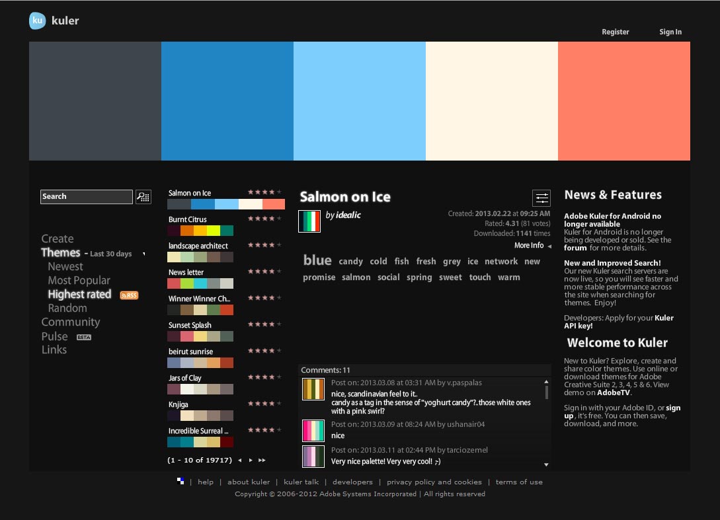The width and height of the screenshot is (720, 520).
Task: Click ushanair04's comment avatar thumbnail
Action: [x=313, y=431]
